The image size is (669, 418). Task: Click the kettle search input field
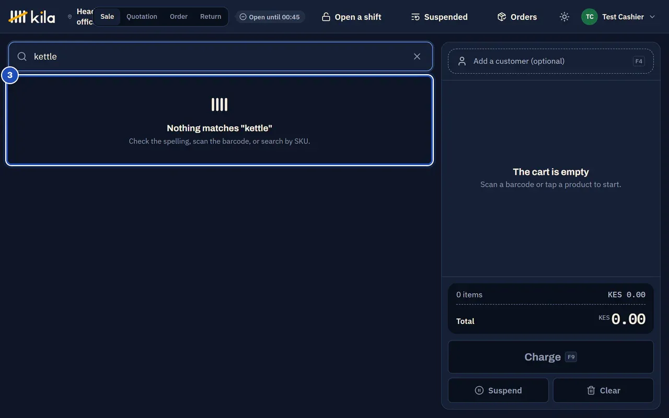(x=220, y=56)
